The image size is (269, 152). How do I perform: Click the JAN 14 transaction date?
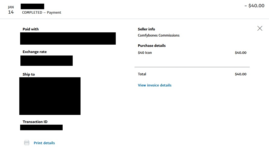coord(11,10)
